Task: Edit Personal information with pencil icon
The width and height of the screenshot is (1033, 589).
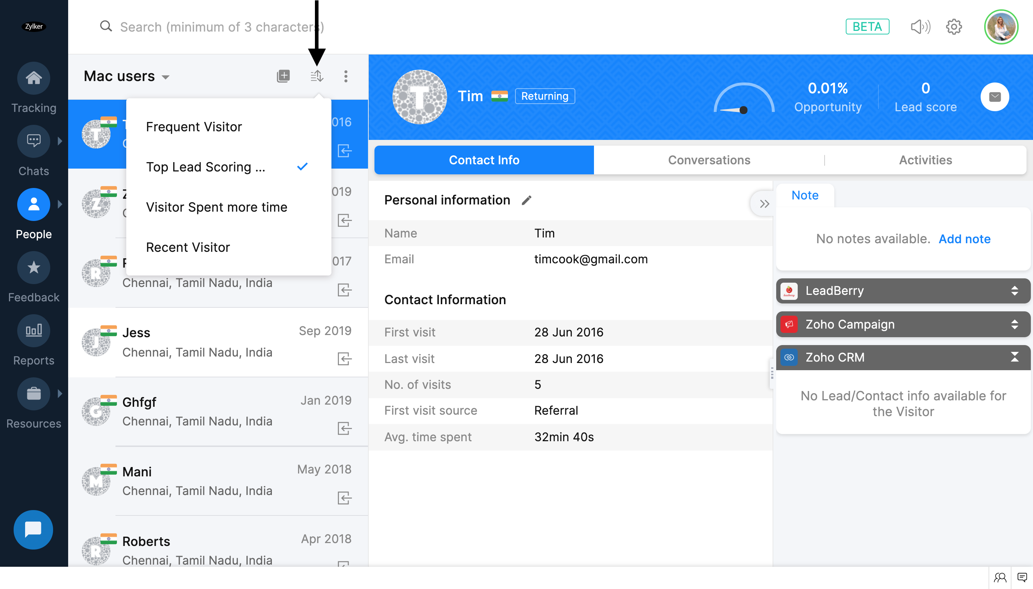Action: point(526,200)
